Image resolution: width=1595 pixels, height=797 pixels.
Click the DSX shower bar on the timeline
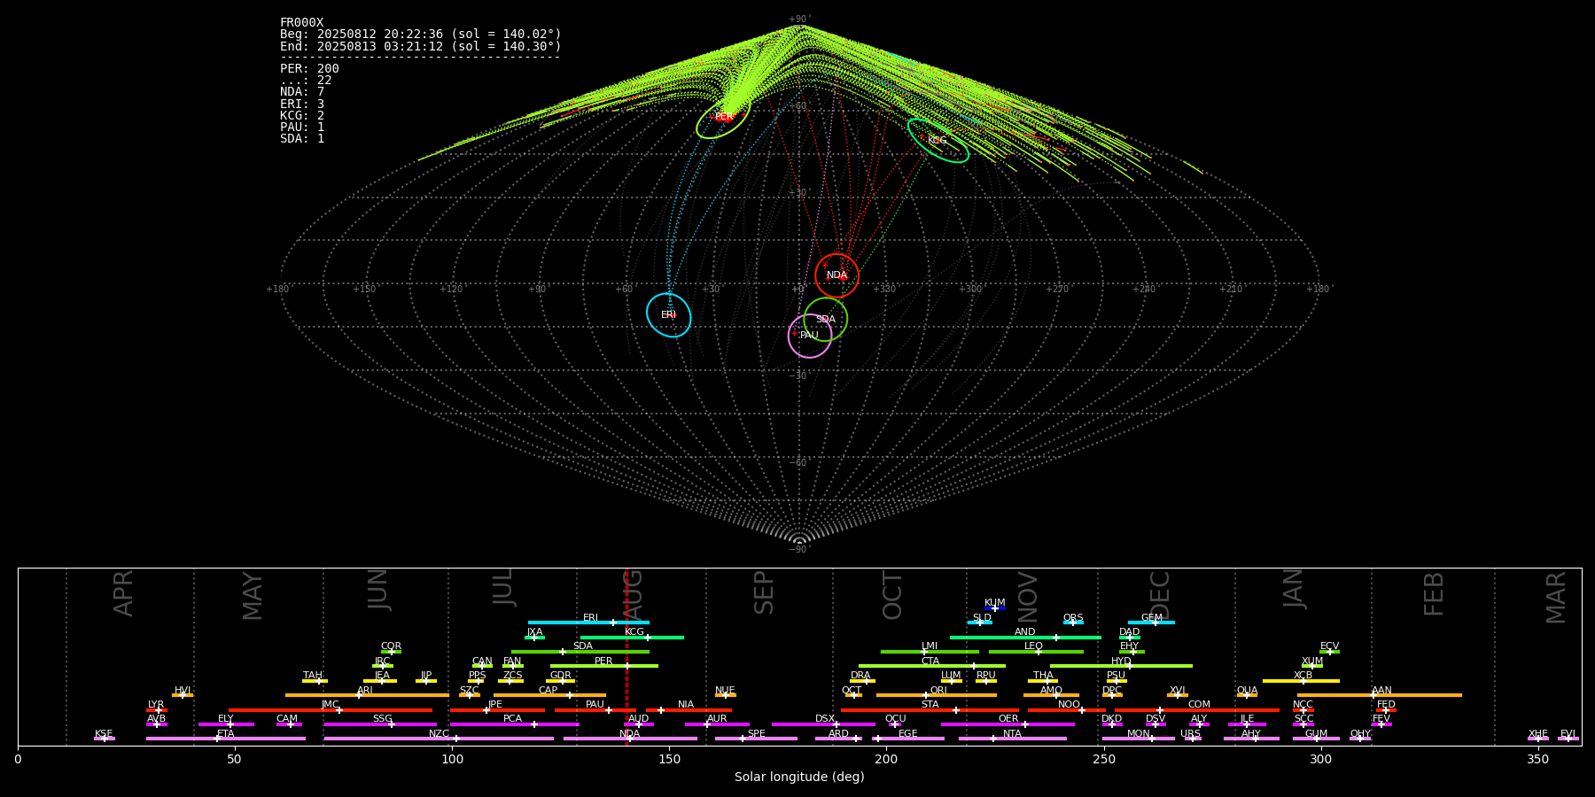(823, 724)
